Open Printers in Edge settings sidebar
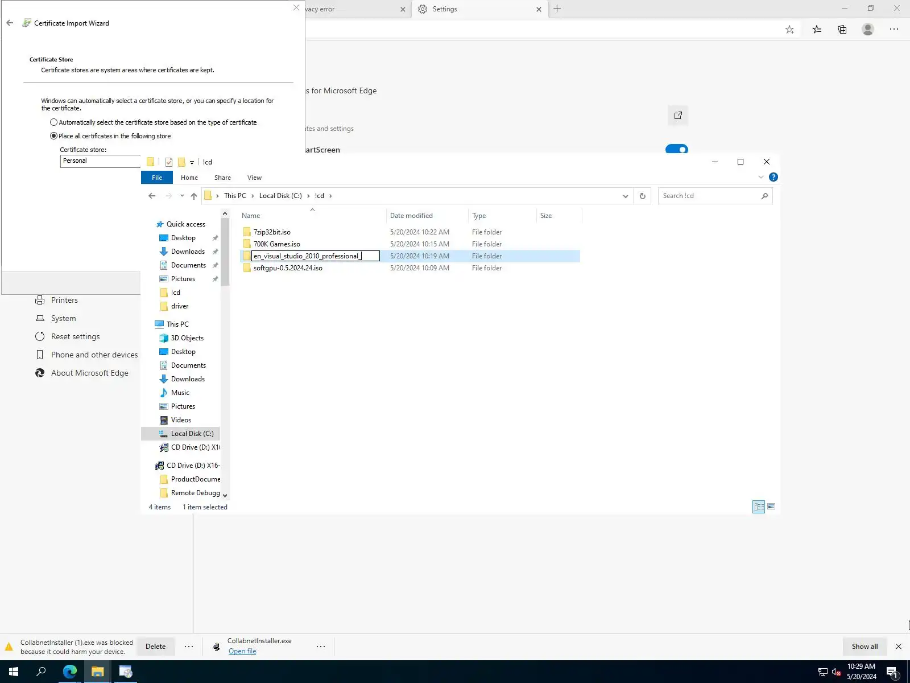The image size is (910, 683). click(x=64, y=300)
